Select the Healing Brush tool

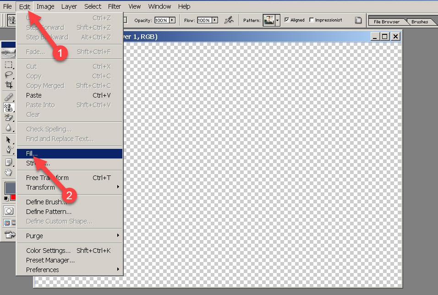click(x=8, y=97)
